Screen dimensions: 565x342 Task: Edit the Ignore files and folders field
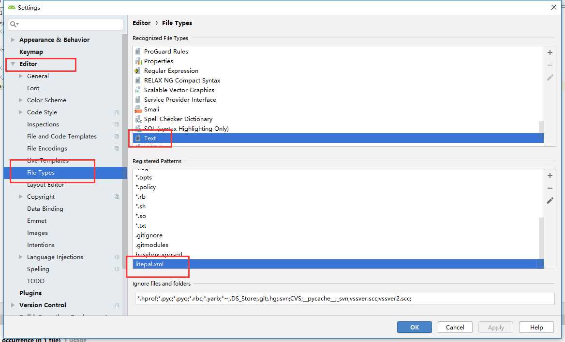pos(344,299)
